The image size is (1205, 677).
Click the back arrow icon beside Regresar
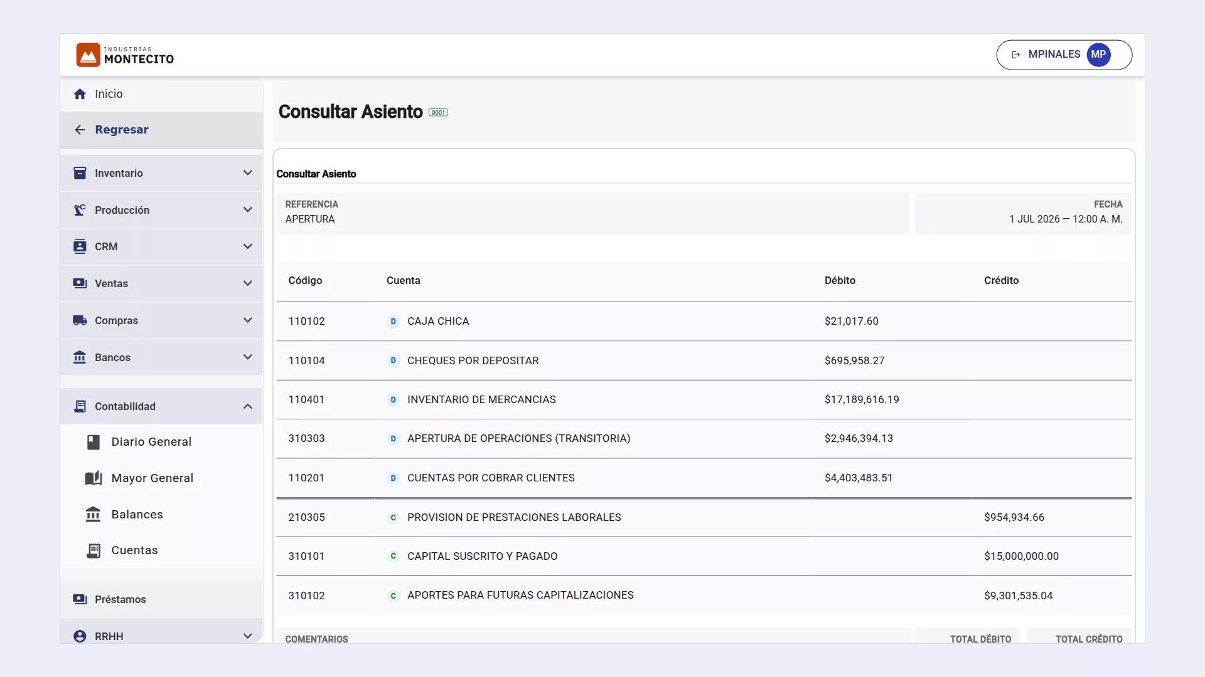[x=80, y=130]
